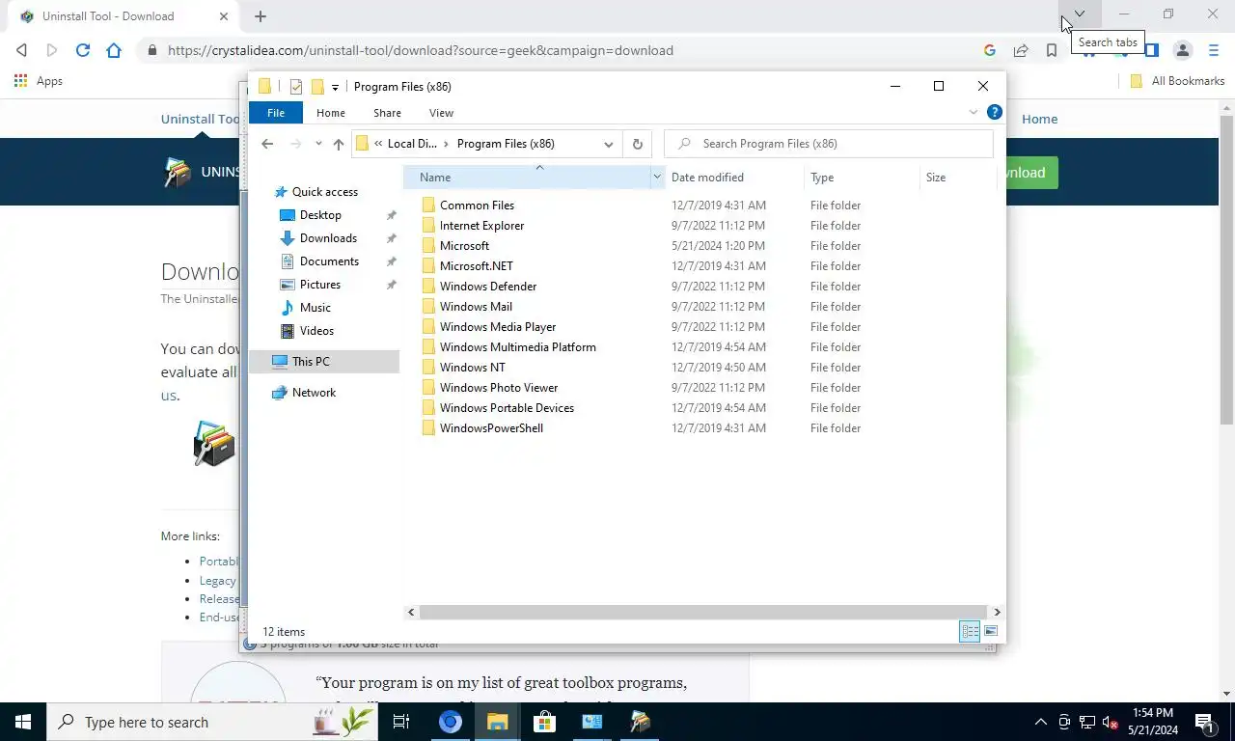Bookmark this page with the bookmark icon
This screenshot has height=741, width=1235.
1052,50
